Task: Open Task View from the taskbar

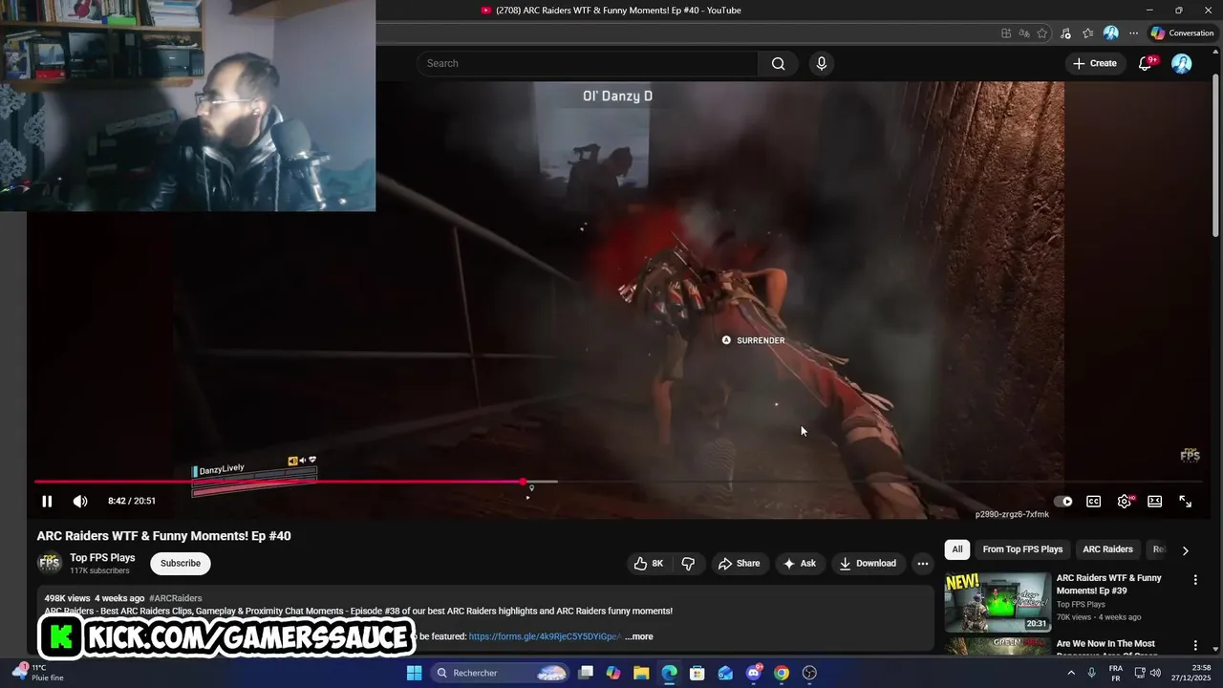Action: (586, 673)
